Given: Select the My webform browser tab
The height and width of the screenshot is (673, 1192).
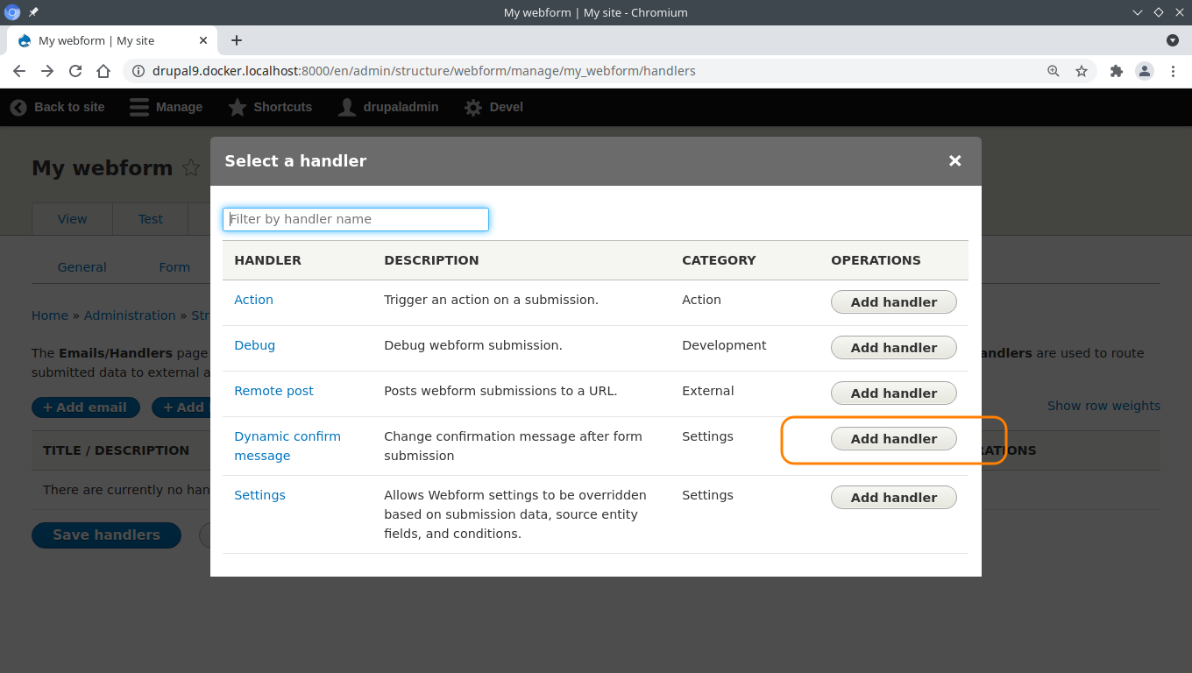Looking at the screenshot, I should click(112, 40).
